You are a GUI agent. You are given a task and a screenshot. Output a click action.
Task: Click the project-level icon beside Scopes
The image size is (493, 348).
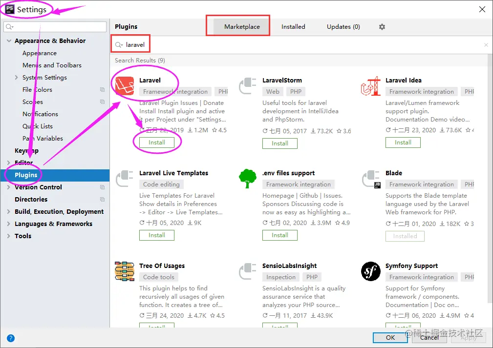click(x=102, y=102)
